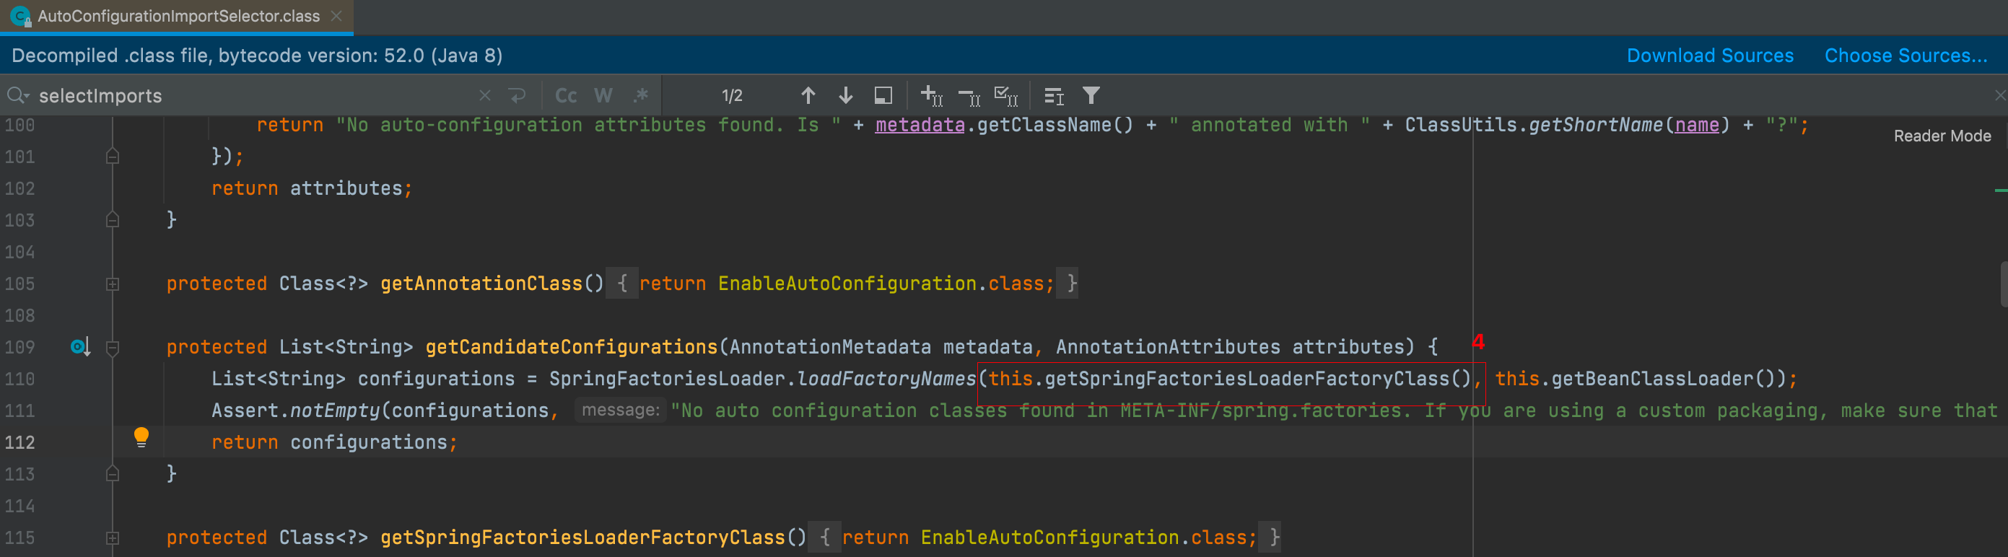
Task: Toggle Words (W) search option
Action: [603, 96]
